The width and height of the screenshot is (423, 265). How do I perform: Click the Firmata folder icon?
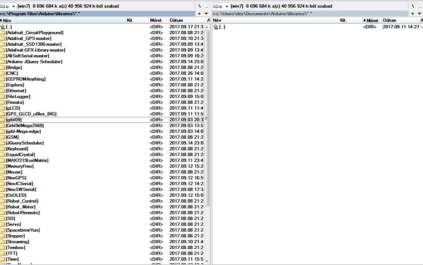pos(3,102)
